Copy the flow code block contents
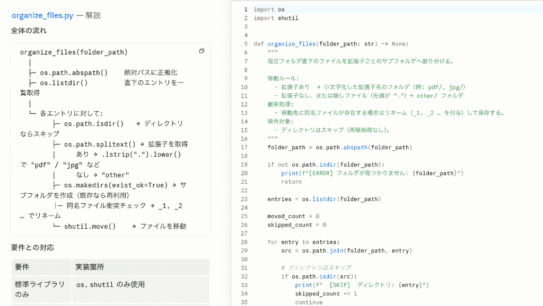This screenshot has height=306, width=543. [x=202, y=51]
